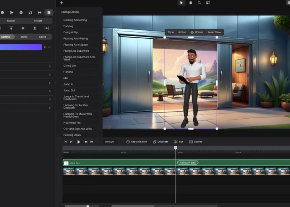Click the arrow selection cursor tool
The height and width of the screenshot is (207, 290).
pos(181,3)
